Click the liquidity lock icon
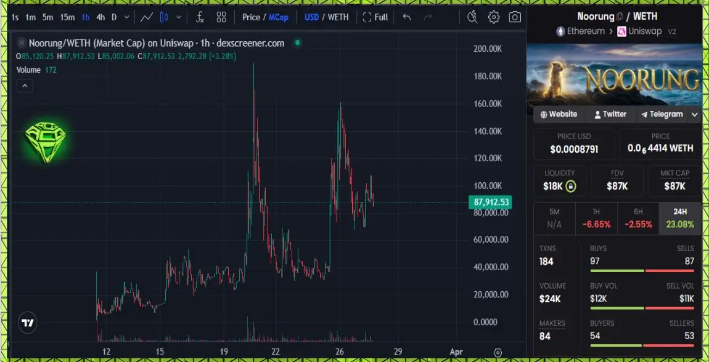The height and width of the screenshot is (362, 709). [571, 186]
